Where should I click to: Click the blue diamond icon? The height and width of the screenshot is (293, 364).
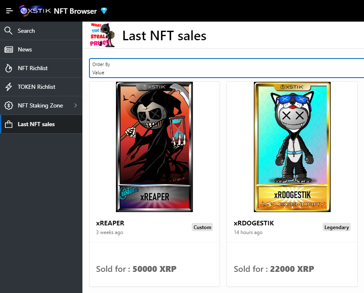tap(104, 11)
